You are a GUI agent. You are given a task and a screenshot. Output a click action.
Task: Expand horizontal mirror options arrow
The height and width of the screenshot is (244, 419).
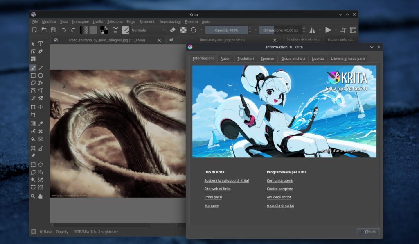click(x=320, y=30)
